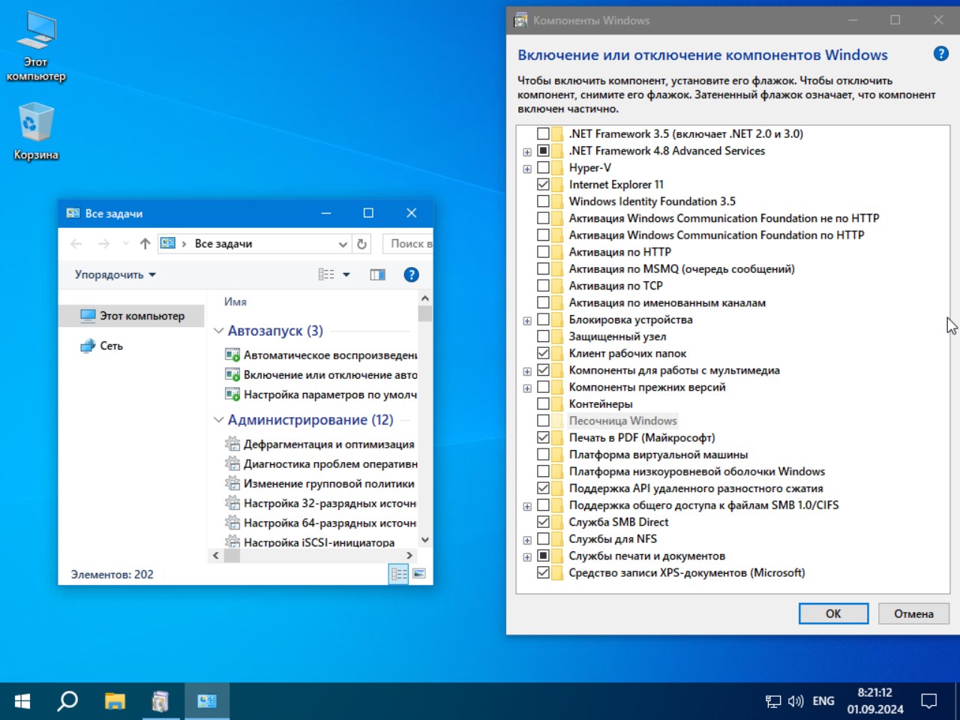Click the taskbar search magnifier icon
Screen dimensions: 960x720
[x=67, y=701]
